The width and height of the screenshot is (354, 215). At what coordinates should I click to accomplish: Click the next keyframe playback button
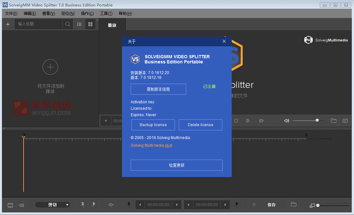pos(261,121)
